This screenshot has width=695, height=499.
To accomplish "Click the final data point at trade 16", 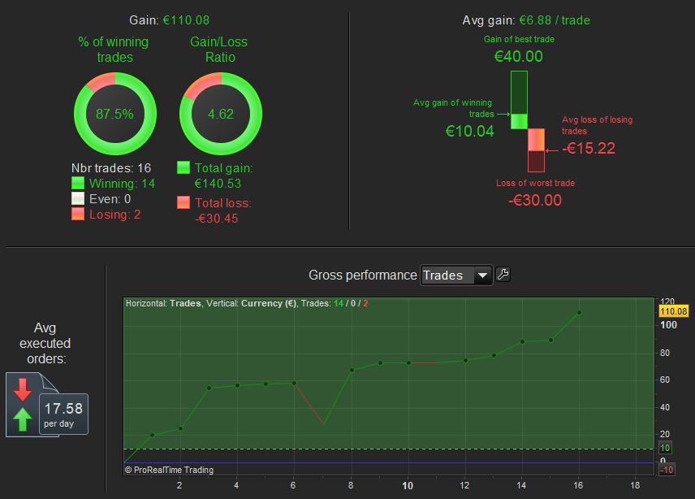I will point(579,313).
